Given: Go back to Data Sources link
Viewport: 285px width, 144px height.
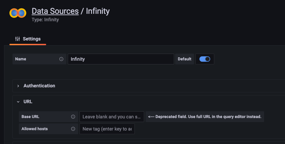Looking at the screenshot, I should (55, 11).
